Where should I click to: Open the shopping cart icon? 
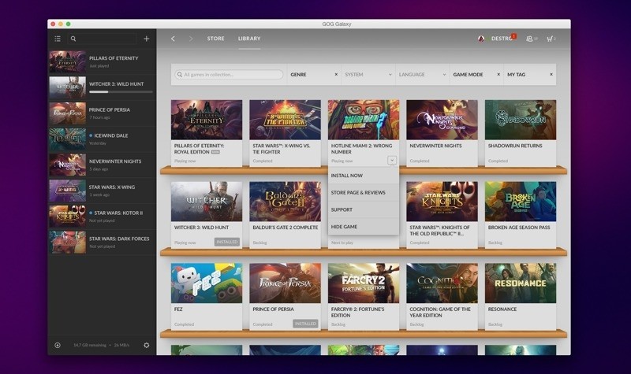pos(550,39)
